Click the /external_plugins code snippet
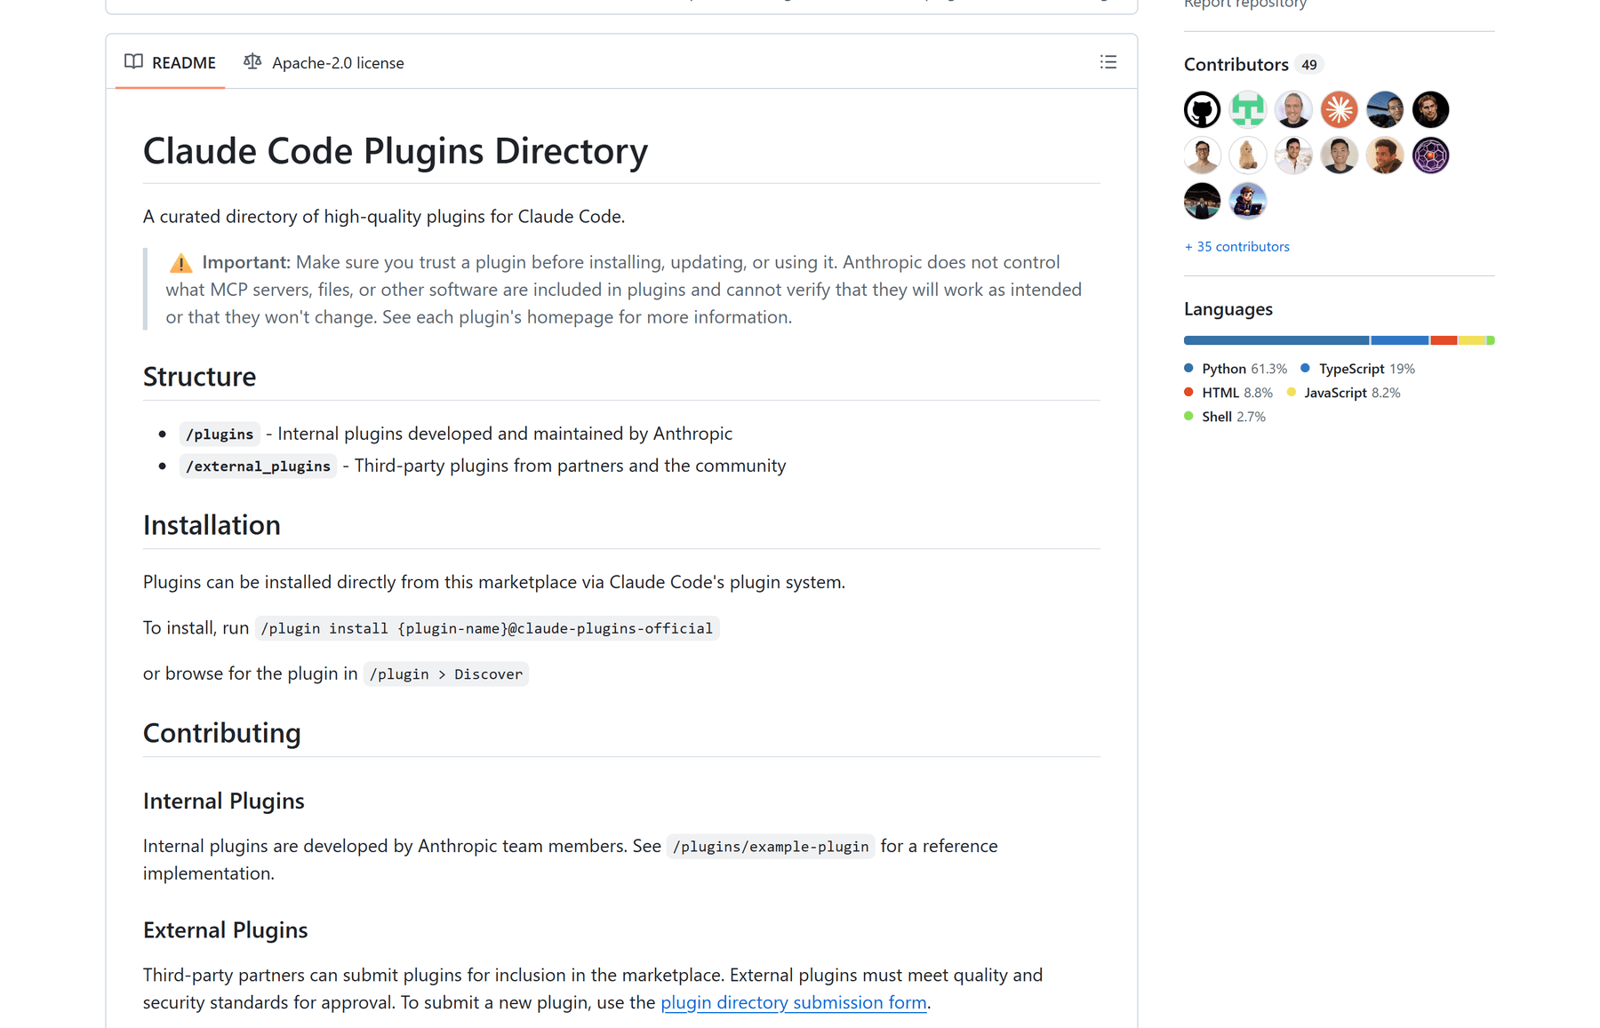The height and width of the screenshot is (1028, 1600). [x=258, y=466]
